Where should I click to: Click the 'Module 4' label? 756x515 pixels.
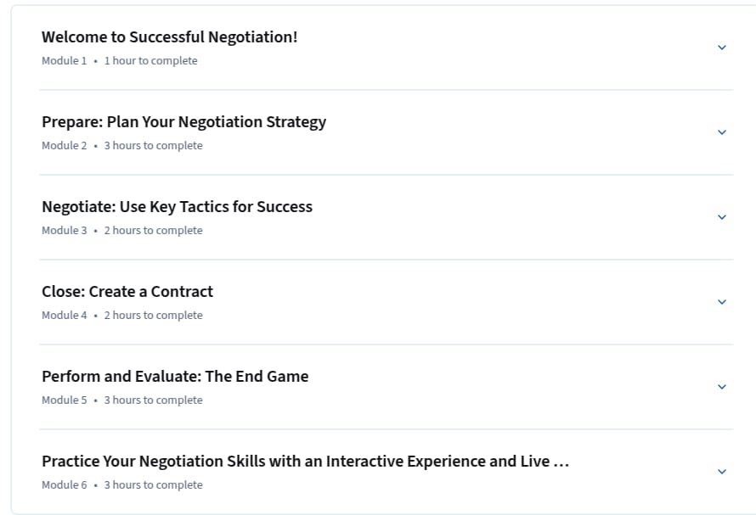click(x=64, y=315)
